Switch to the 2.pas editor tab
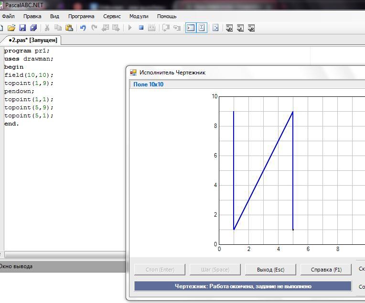Image resolution: width=365 pixels, height=303 pixels. pos(32,40)
